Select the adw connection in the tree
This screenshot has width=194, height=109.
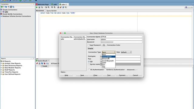6,12
